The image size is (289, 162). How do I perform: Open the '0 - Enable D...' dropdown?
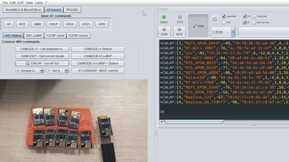coord(30,71)
